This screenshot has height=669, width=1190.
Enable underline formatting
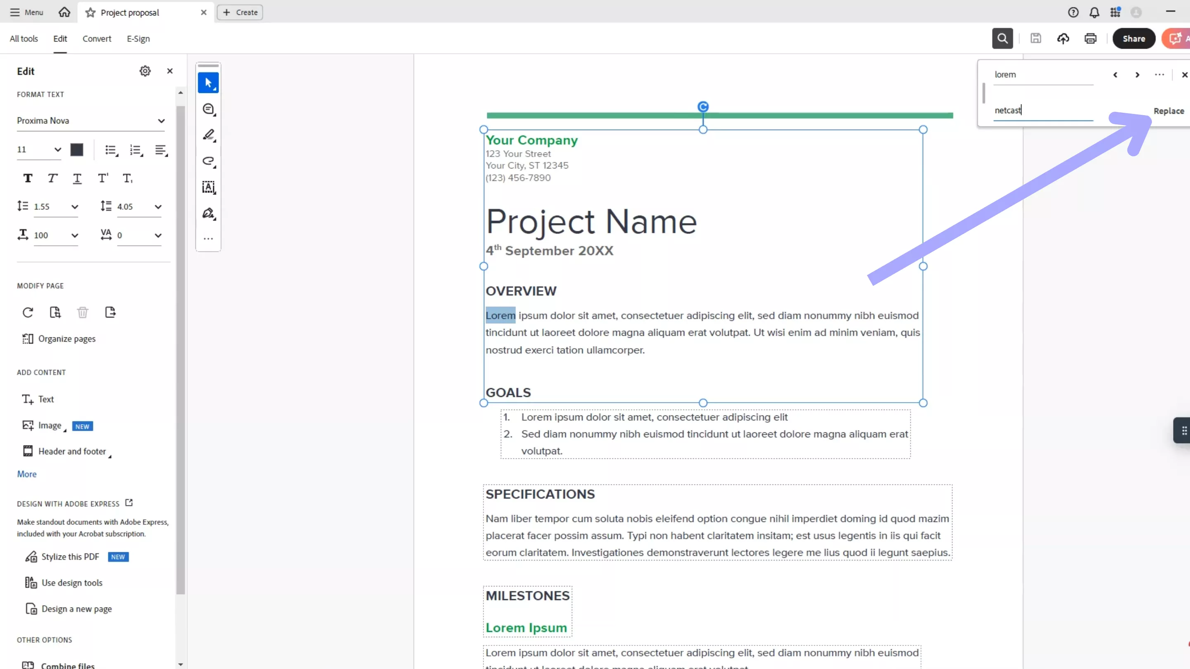click(77, 178)
